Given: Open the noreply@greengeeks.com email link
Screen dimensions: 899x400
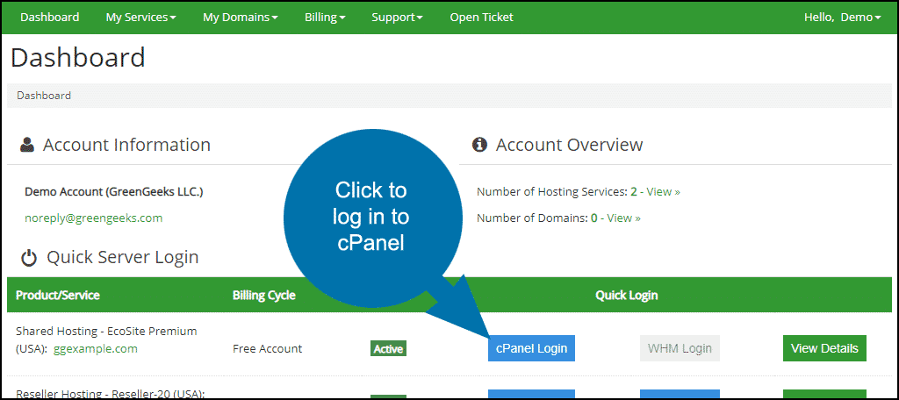Looking at the screenshot, I should [93, 218].
